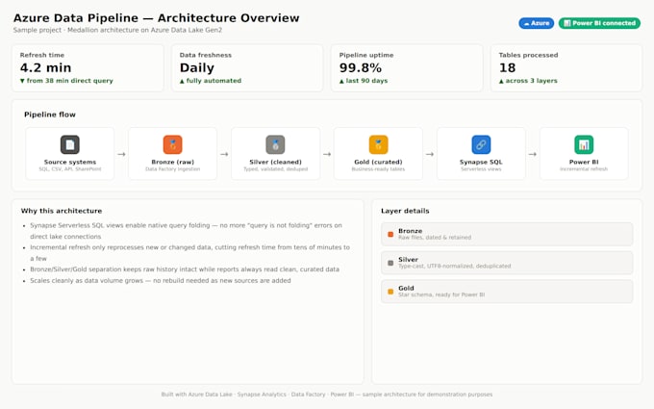The image size is (654, 409).
Task: Click the 'Why this architecture' heading
Action: (x=62, y=211)
